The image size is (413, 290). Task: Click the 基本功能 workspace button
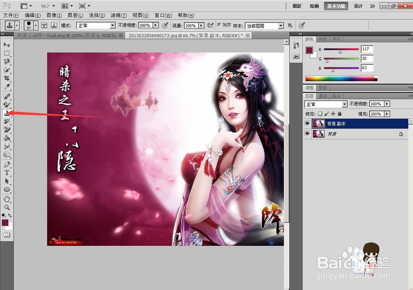tap(336, 6)
